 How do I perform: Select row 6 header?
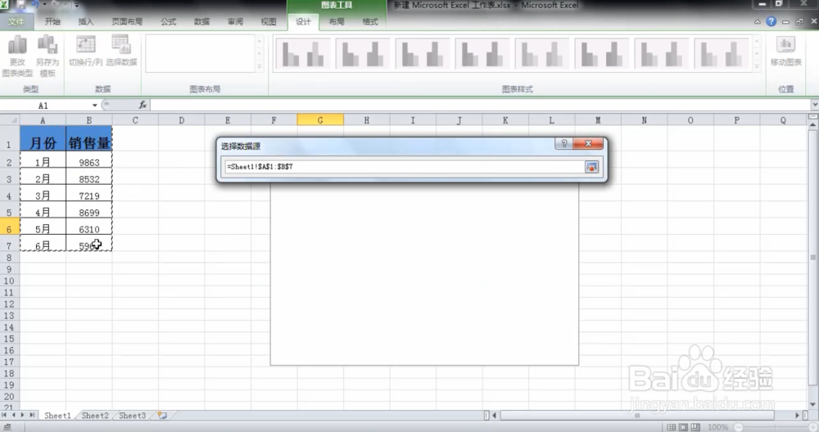pos(9,228)
